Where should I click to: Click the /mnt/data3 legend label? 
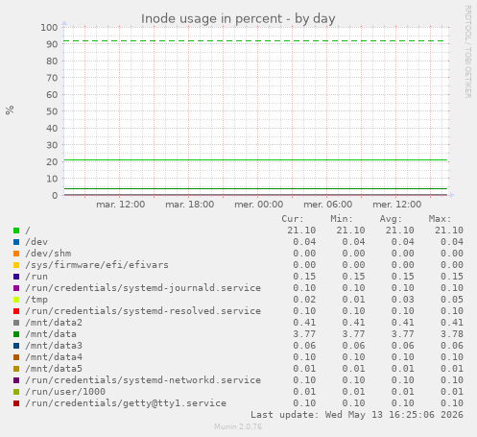[x=54, y=346]
